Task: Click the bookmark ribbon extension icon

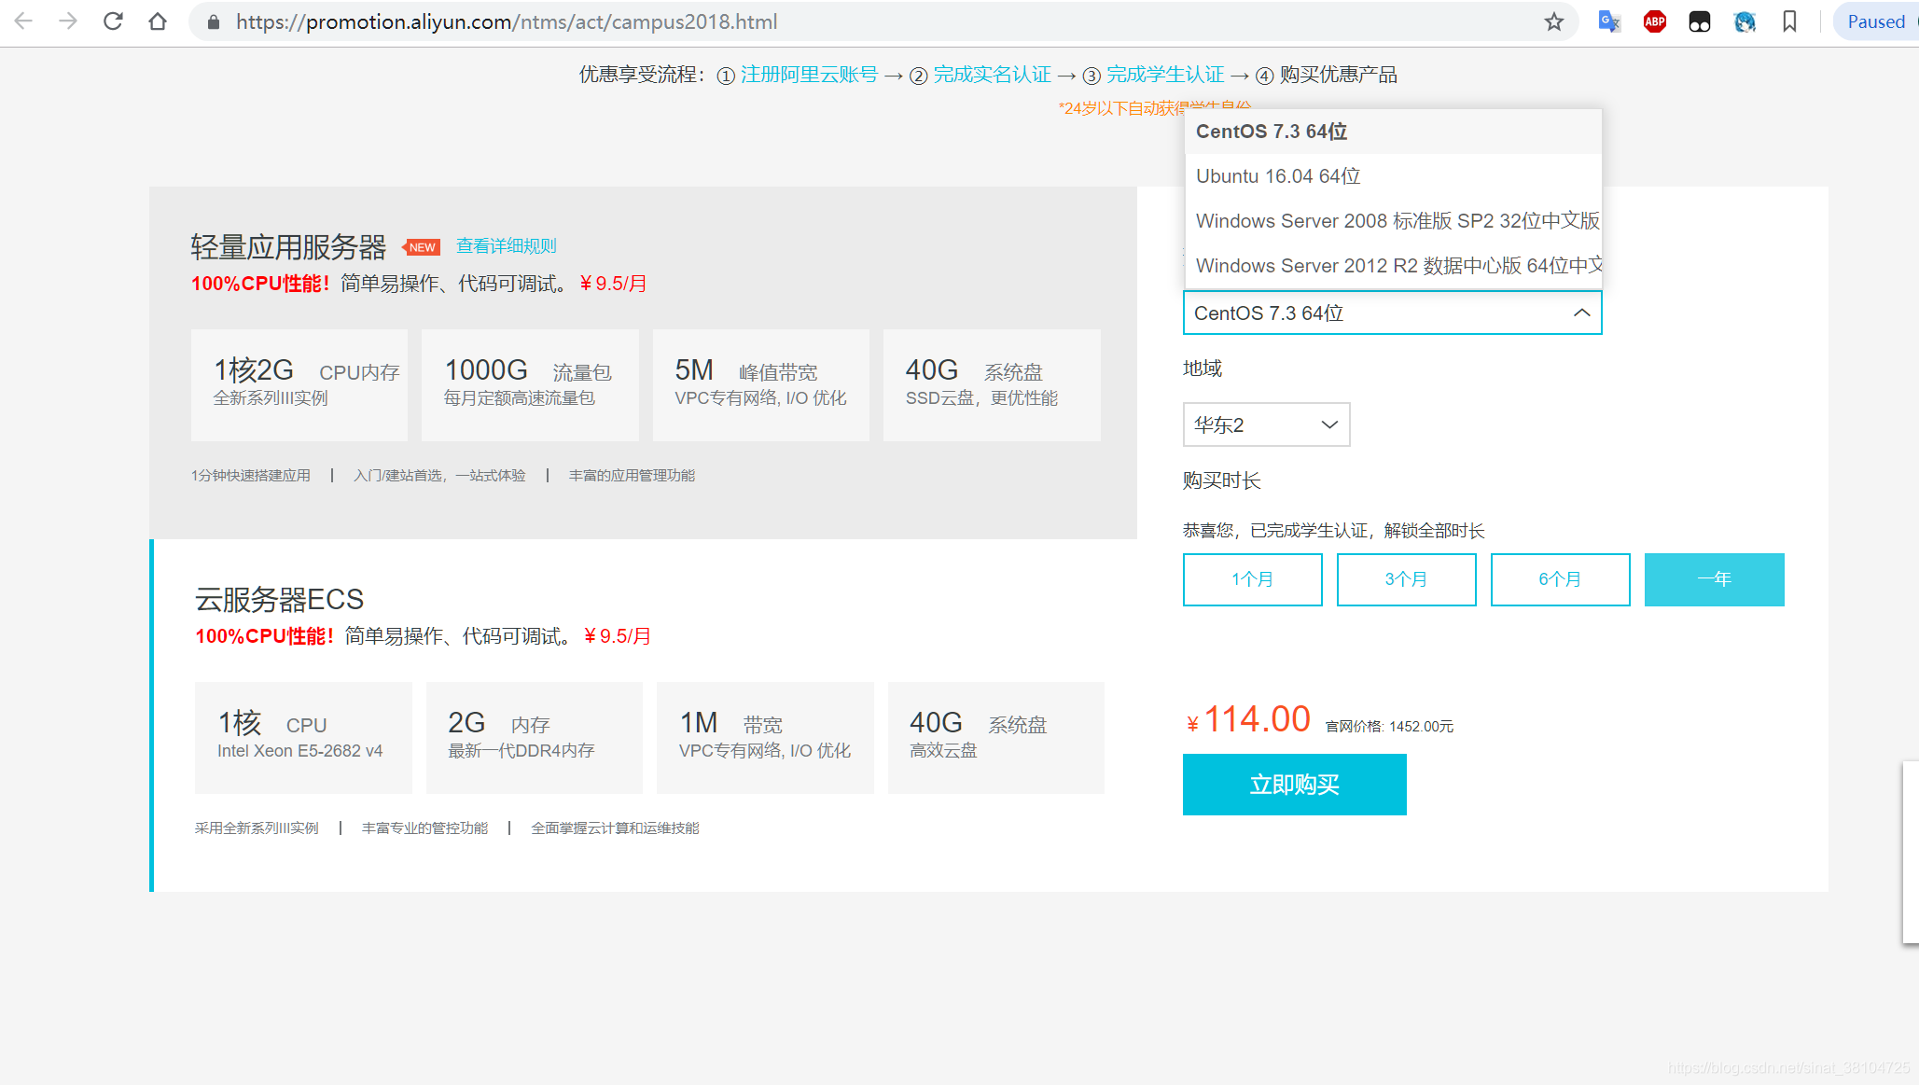Action: [x=1789, y=21]
